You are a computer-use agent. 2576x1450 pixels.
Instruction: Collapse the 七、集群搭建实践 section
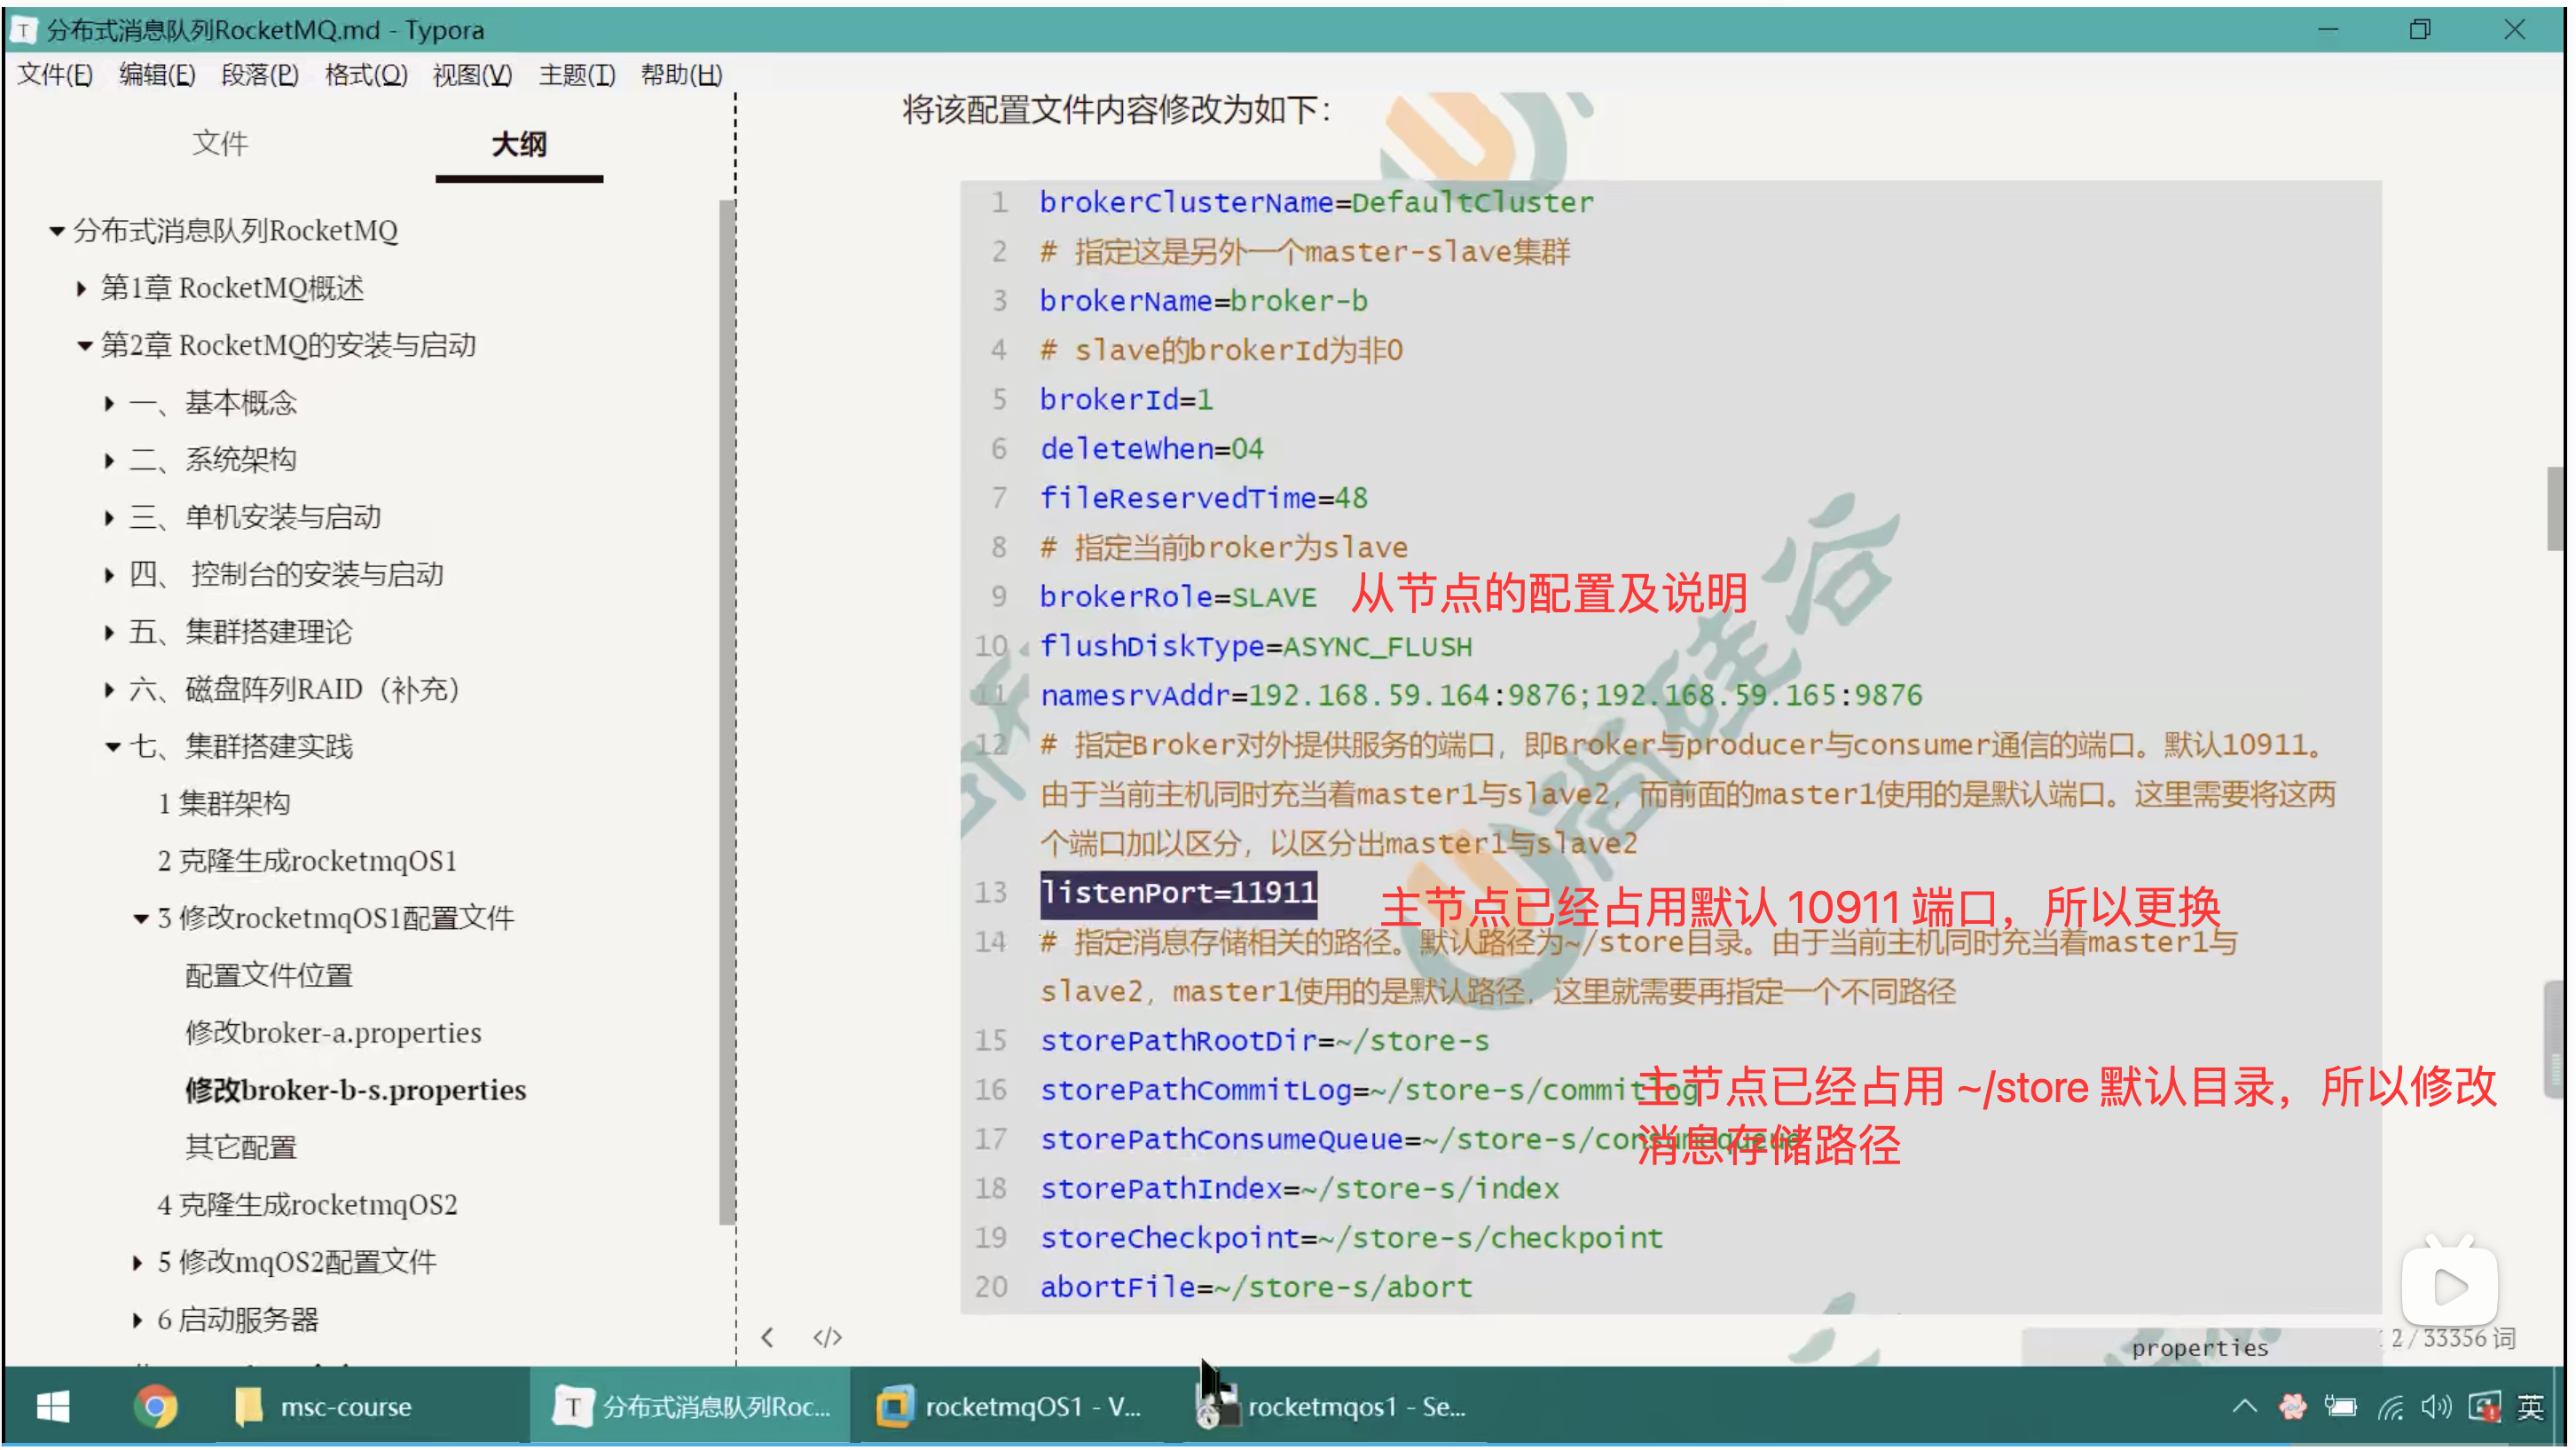113,746
